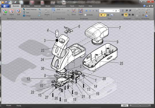Image resolution: width=155 pixels, height=108 pixels.
Task: Zoom out with the minus button
Action: tap(131, 105)
